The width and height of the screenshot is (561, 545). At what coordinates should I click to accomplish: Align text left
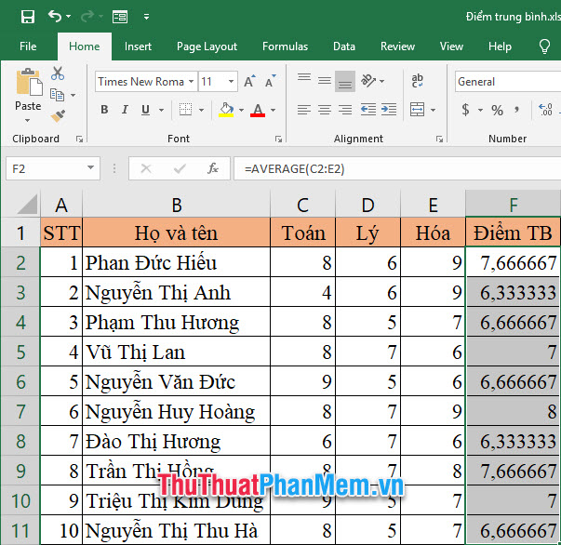click(303, 110)
